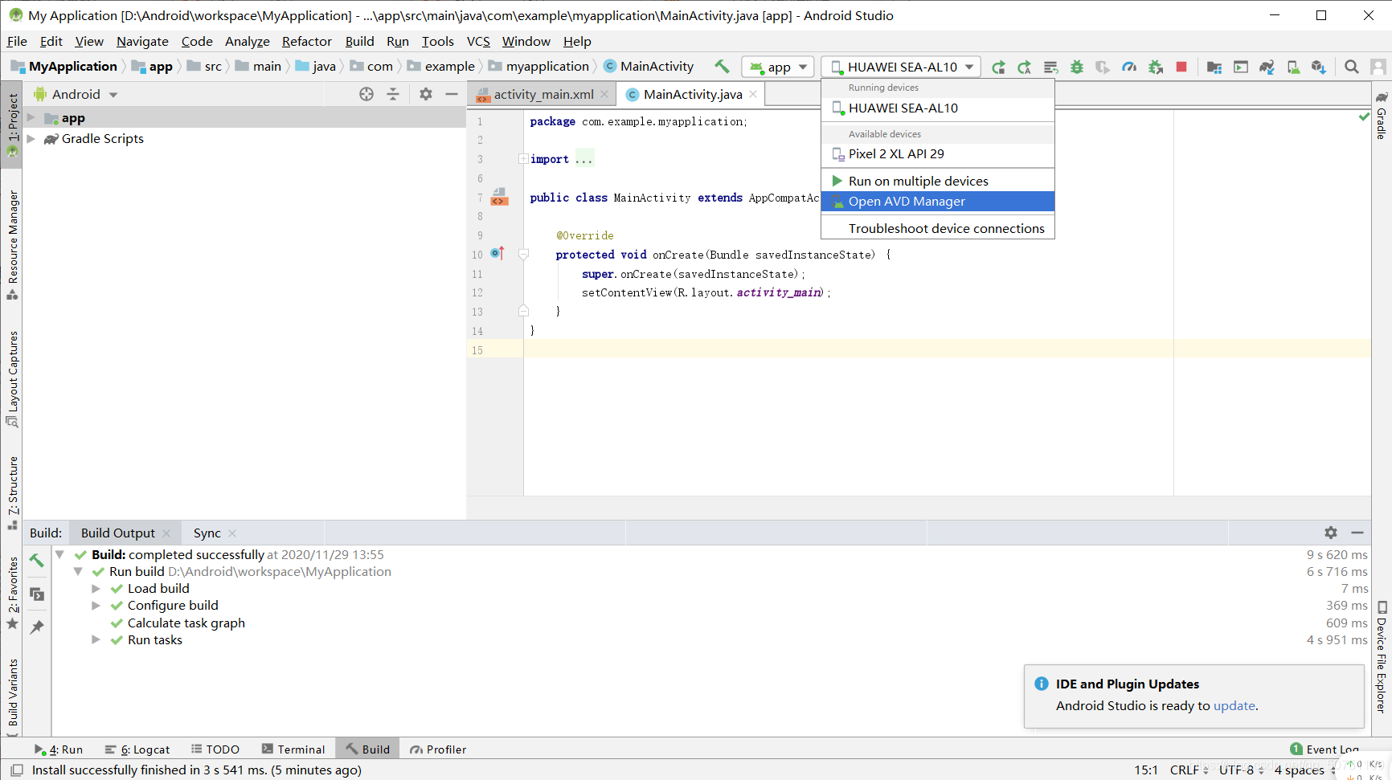Click the Build panel hammer icon

point(37,560)
